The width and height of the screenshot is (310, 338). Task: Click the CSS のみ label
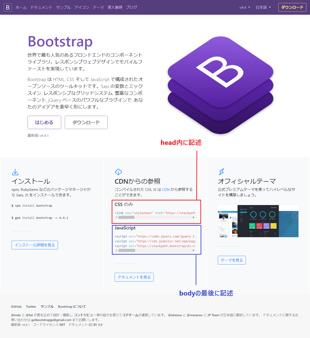[x=124, y=204]
